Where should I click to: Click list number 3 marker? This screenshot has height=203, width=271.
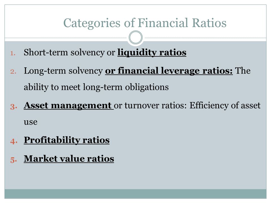pyautogui.click(x=14, y=107)
